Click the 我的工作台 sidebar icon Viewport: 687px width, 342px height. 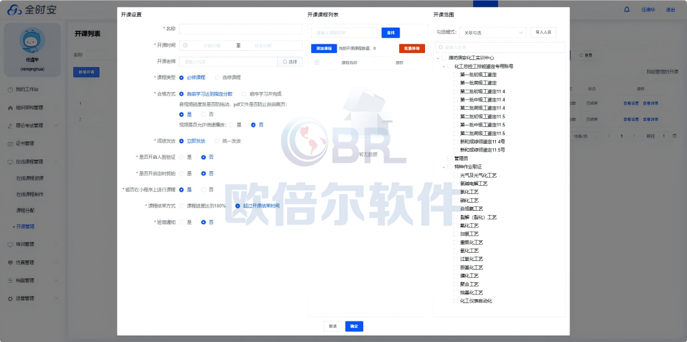click(x=10, y=90)
